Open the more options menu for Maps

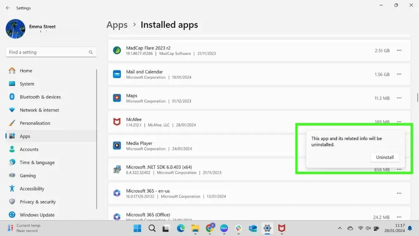tap(399, 98)
